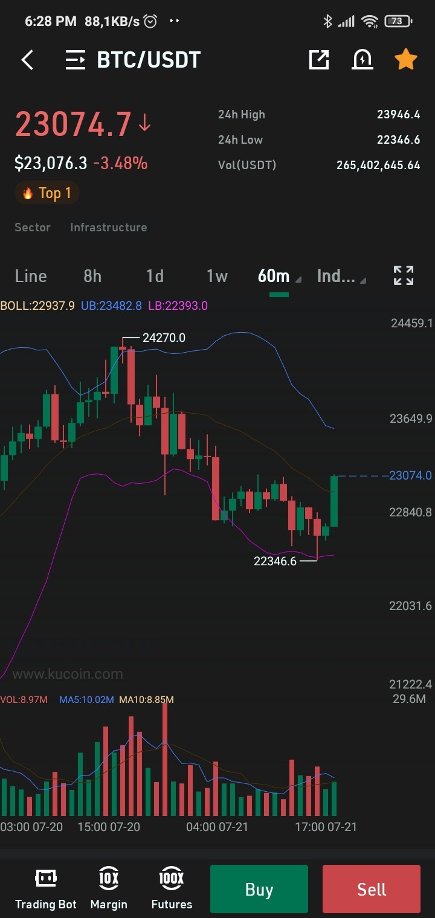
Task: Tap the Infrastructure sector label
Action: (x=109, y=227)
